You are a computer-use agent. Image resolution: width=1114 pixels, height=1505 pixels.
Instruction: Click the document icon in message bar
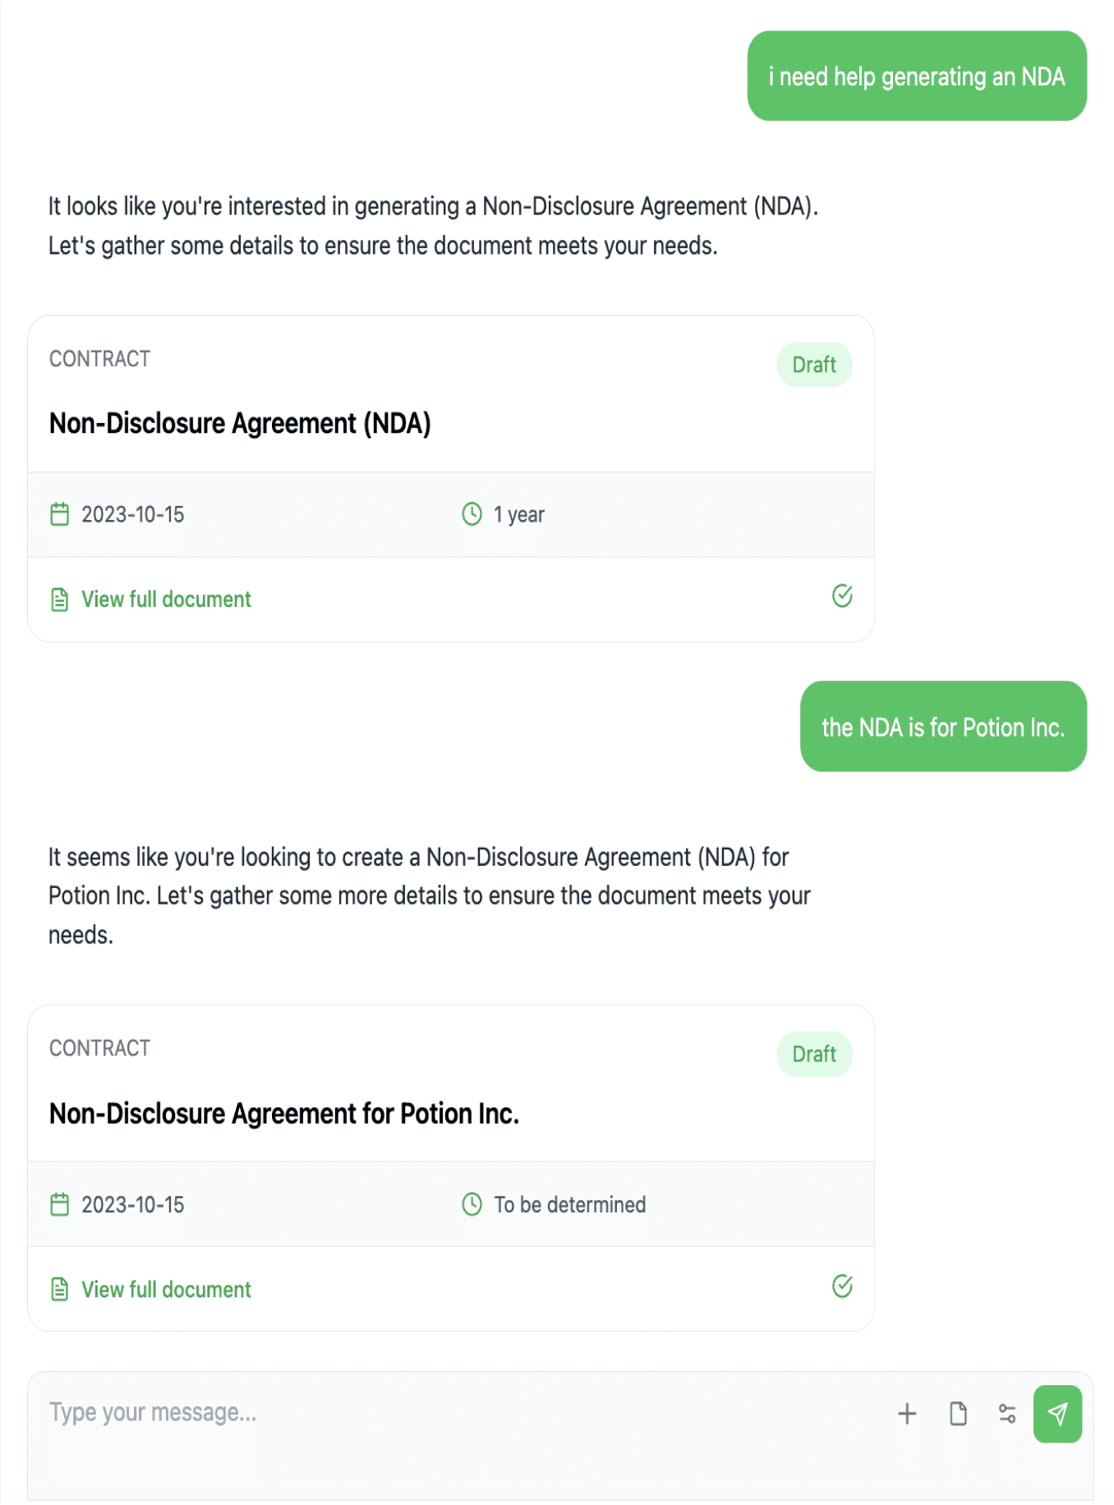coord(957,1413)
